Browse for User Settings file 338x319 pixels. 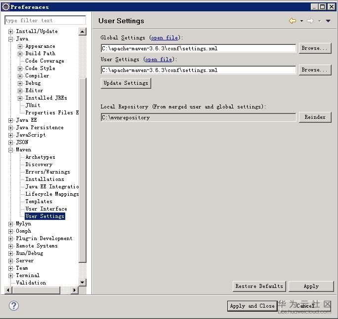click(x=315, y=70)
